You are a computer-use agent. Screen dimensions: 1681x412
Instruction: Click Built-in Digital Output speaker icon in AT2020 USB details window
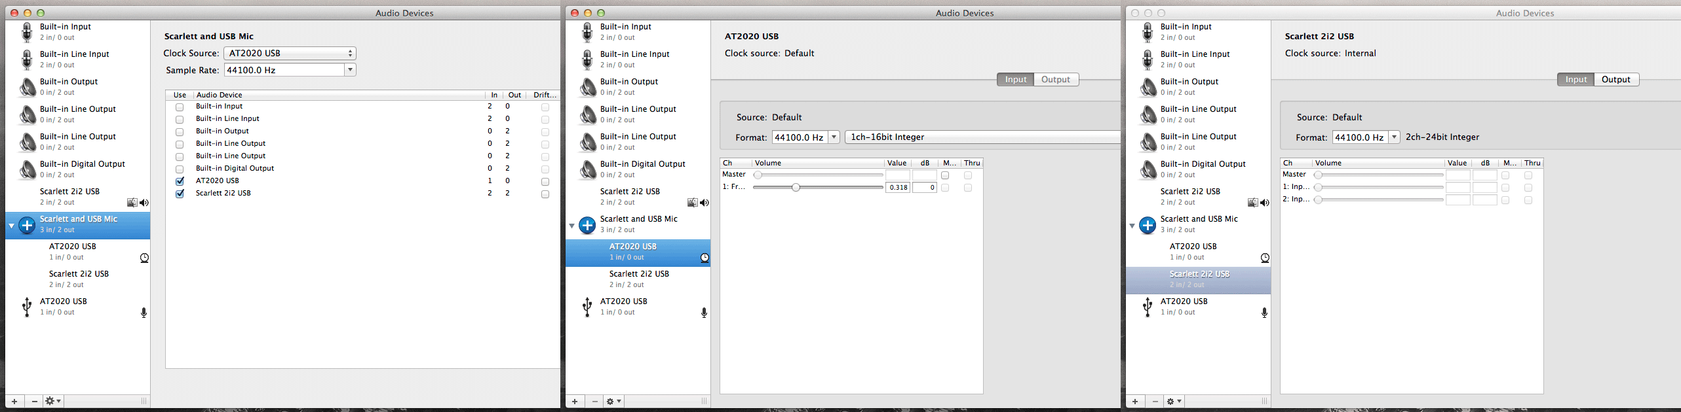click(587, 169)
